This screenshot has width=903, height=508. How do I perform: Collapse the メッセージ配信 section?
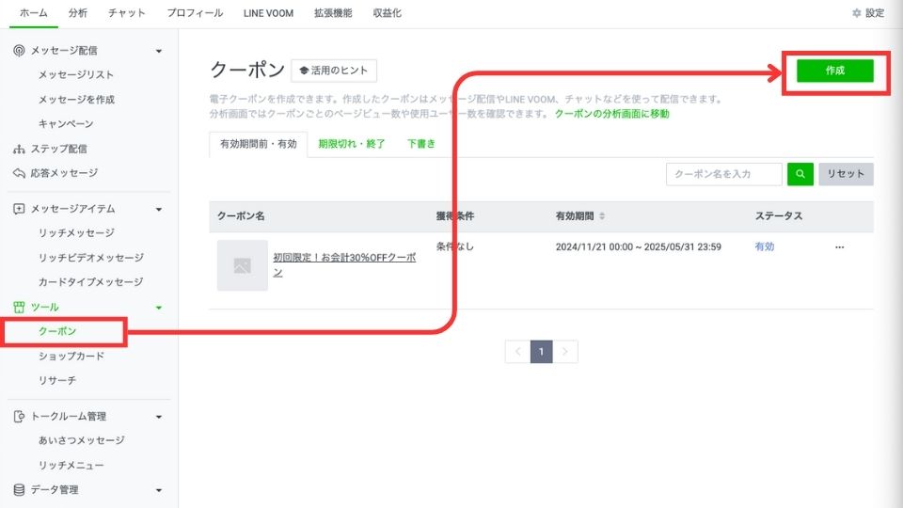[159, 51]
